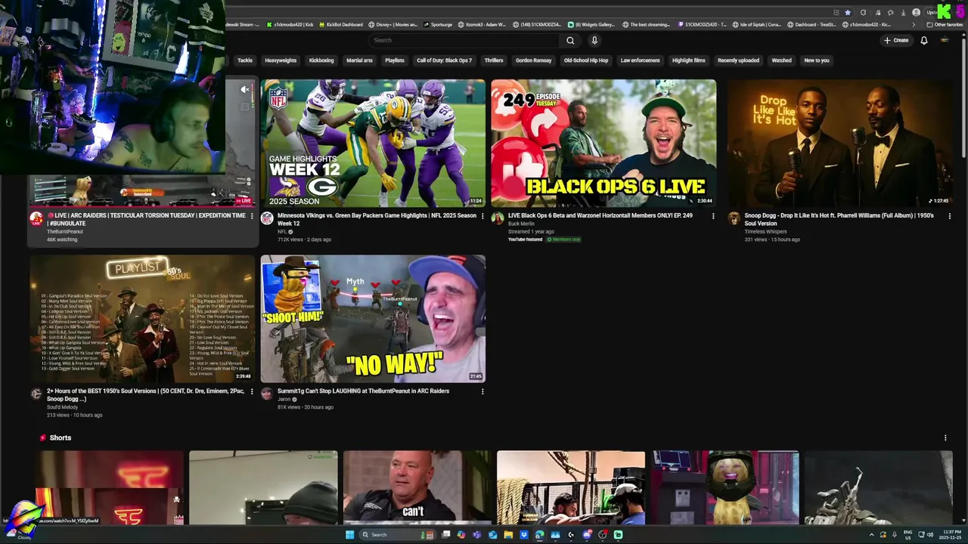Viewport: 968px width, 544px height.
Task: Click the YouTube search input field
Action: click(x=464, y=40)
